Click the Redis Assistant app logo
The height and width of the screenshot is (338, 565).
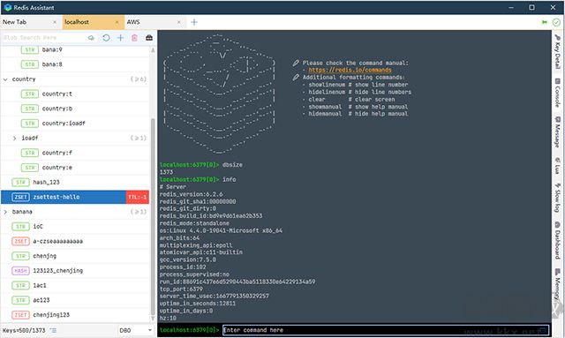[8, 7]
